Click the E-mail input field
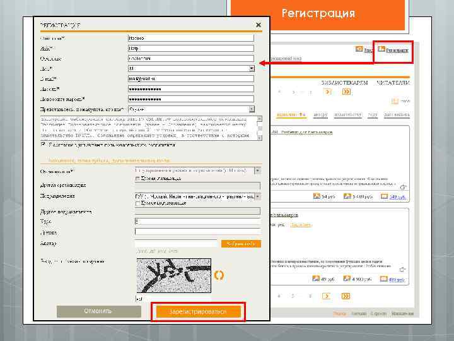454x341 pixels. click(191, 78)
